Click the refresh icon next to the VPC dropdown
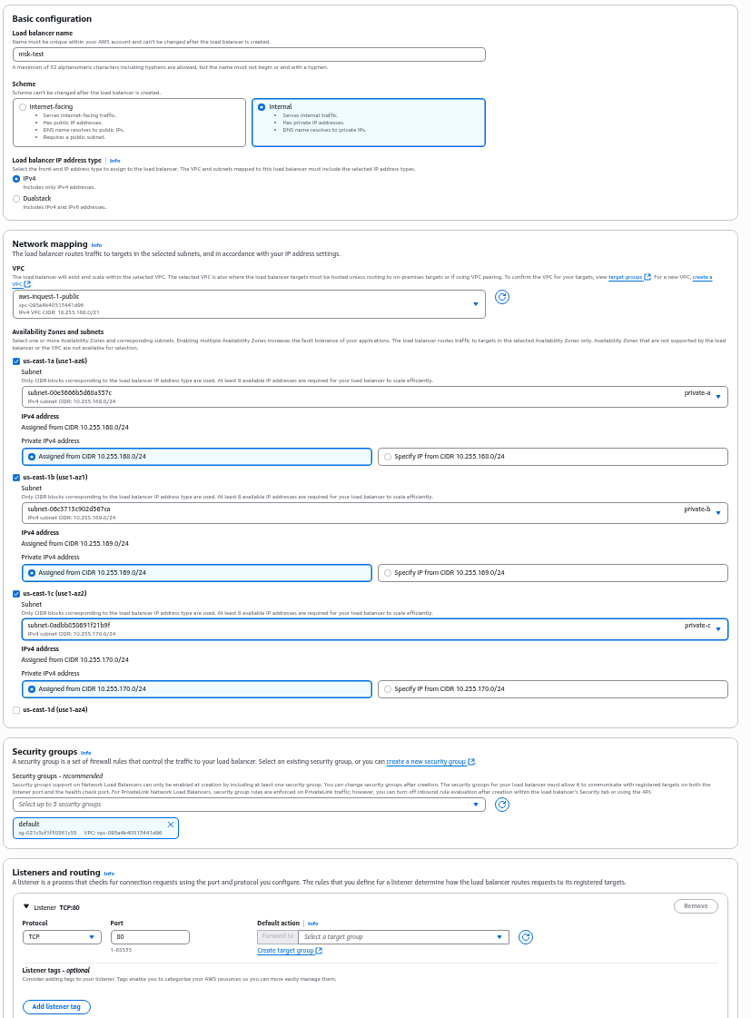The width and height of the screenshot is (751, 1018). point(502,297)
